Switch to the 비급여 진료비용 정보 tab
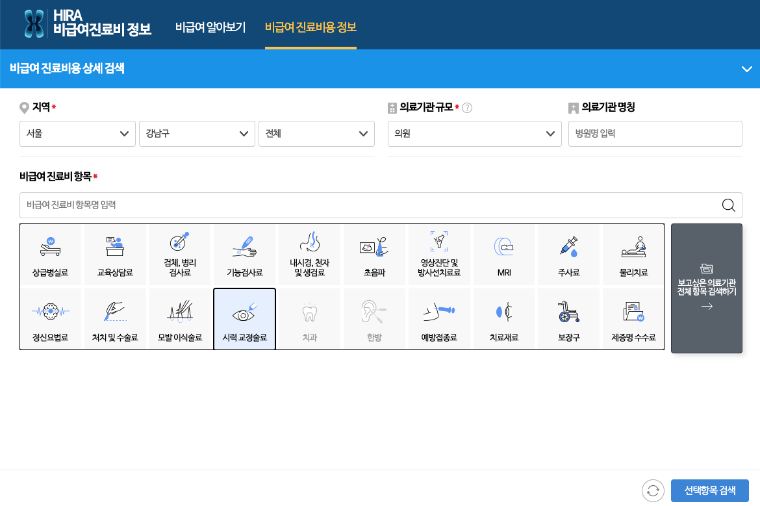760x506 pixels. tap(310, 28)
